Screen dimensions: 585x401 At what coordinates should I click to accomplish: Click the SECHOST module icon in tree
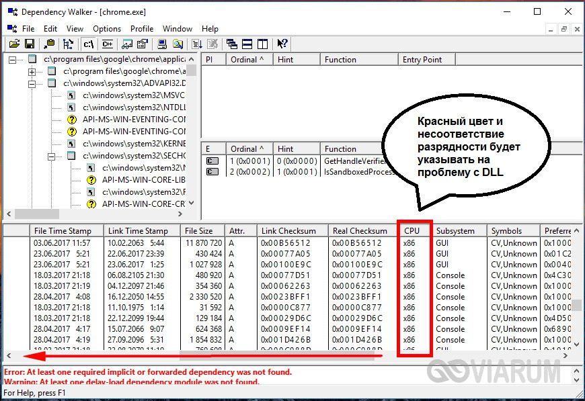71,156
